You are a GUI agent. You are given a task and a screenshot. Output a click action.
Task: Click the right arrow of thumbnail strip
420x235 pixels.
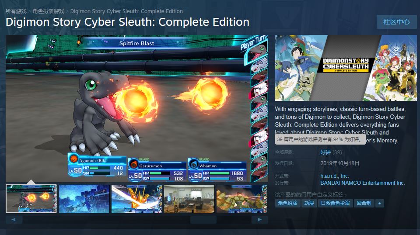(259, 220)
